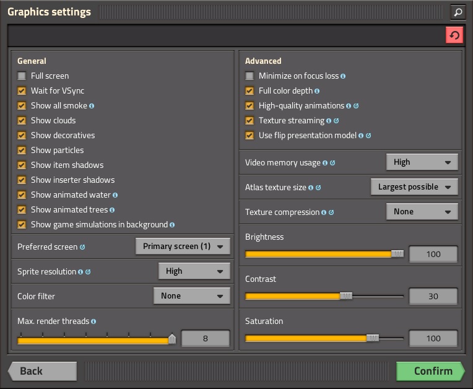Click the Contrast slider handle
Screen dimensions: 473x389
click(346, 296)
